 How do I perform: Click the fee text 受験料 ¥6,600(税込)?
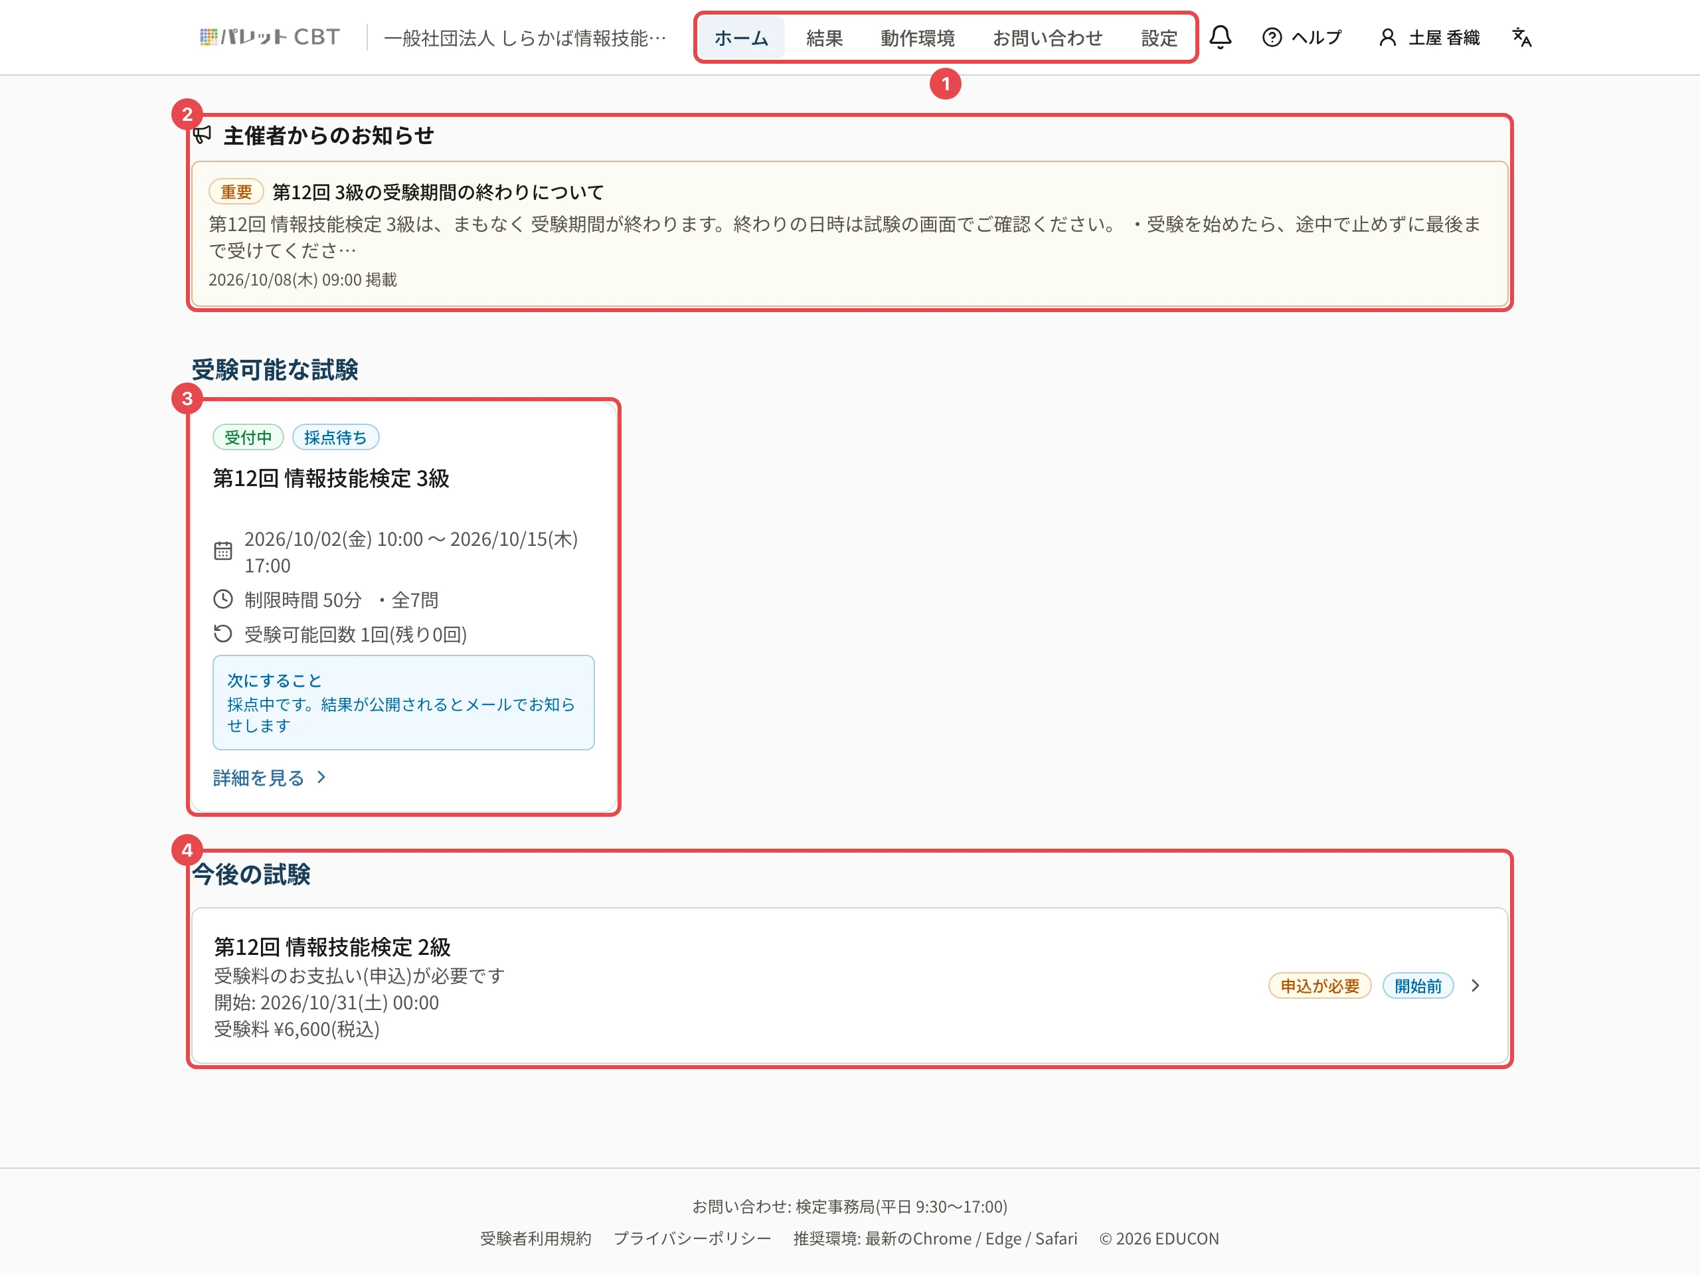(297, 1029)
